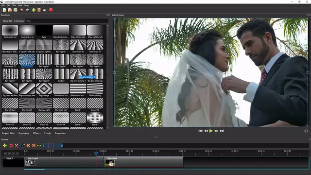This screenshot has height=175, width=311.
Task: Open the File menu
Action: point(3,5)
